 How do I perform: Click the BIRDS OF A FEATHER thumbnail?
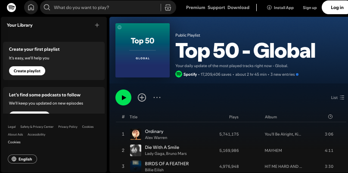point(136,167)
